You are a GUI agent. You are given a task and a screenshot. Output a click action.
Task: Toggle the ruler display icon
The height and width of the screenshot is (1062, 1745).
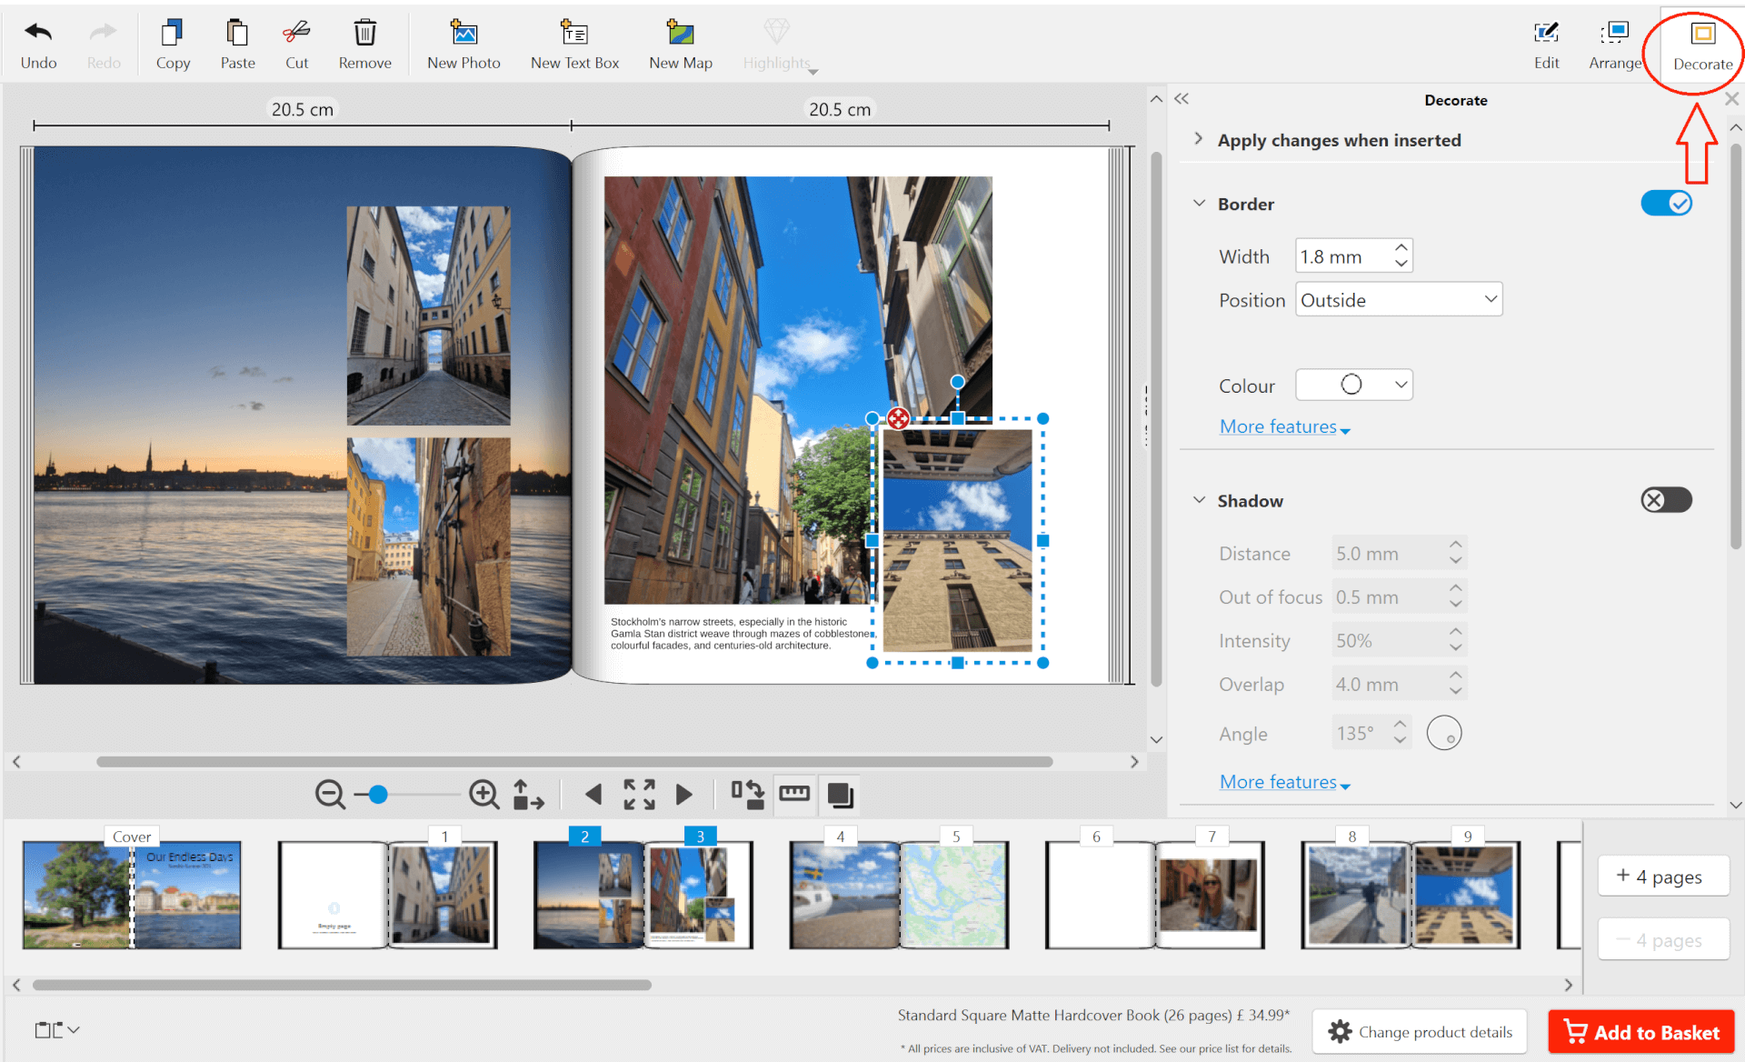(794, 794)
